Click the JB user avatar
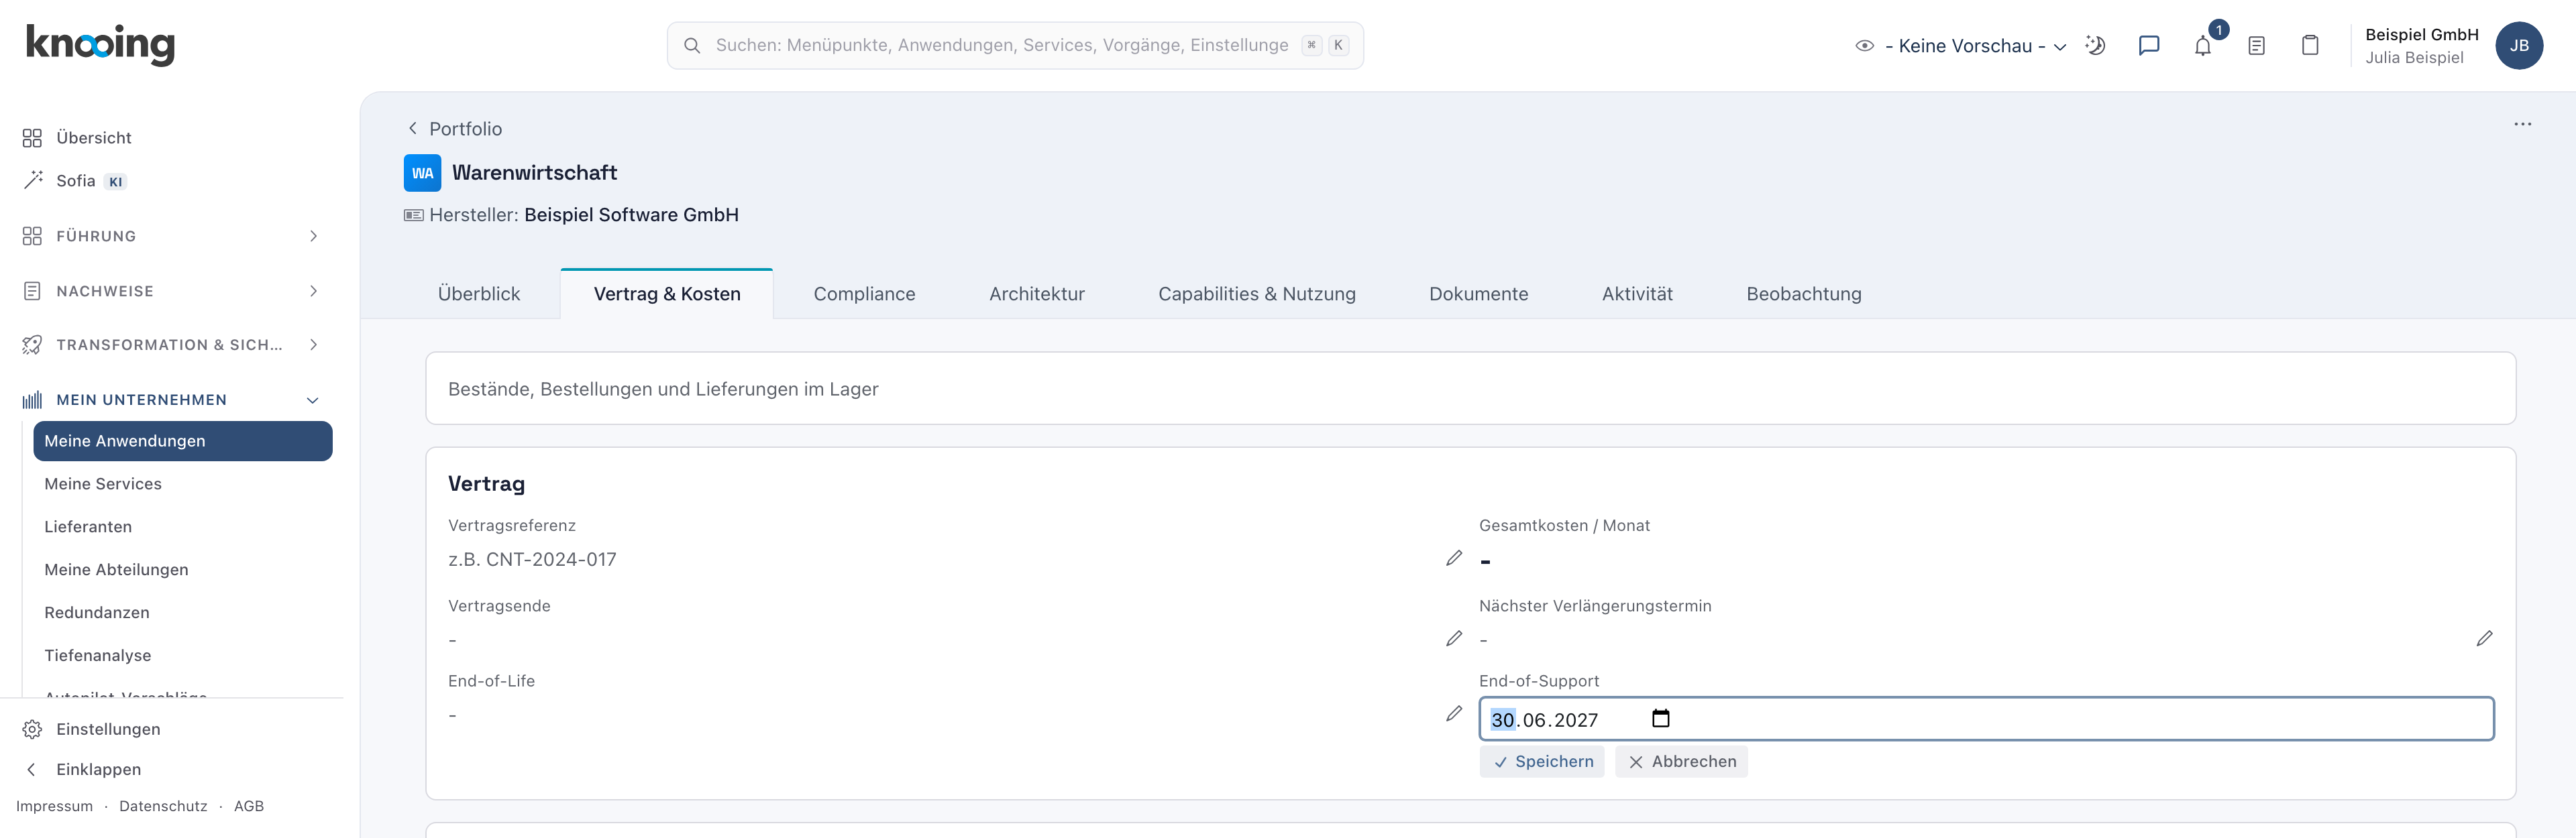 (x=2519, y=46)
